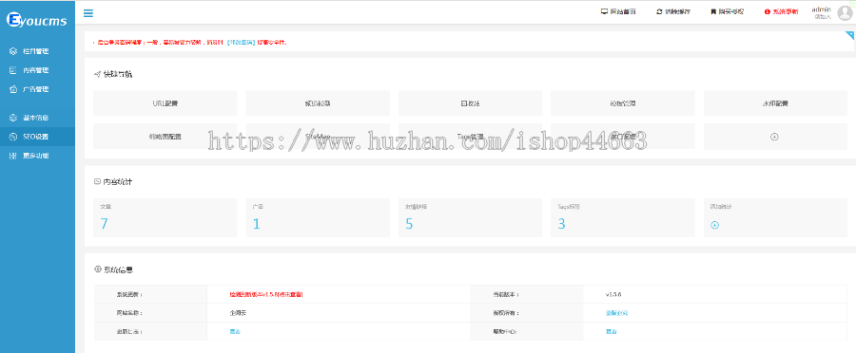Open the quick navigation tile right of URL配置

pos(318,102)
